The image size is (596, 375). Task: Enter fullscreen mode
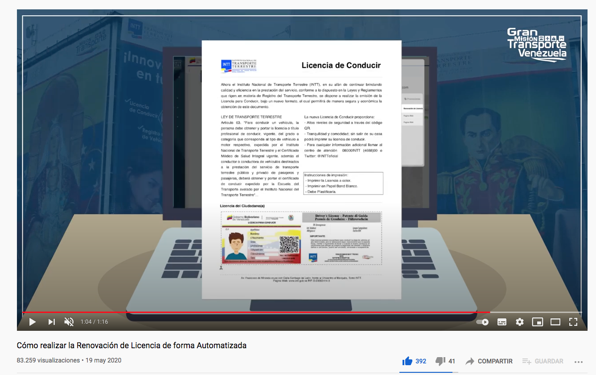click(573, 322)
